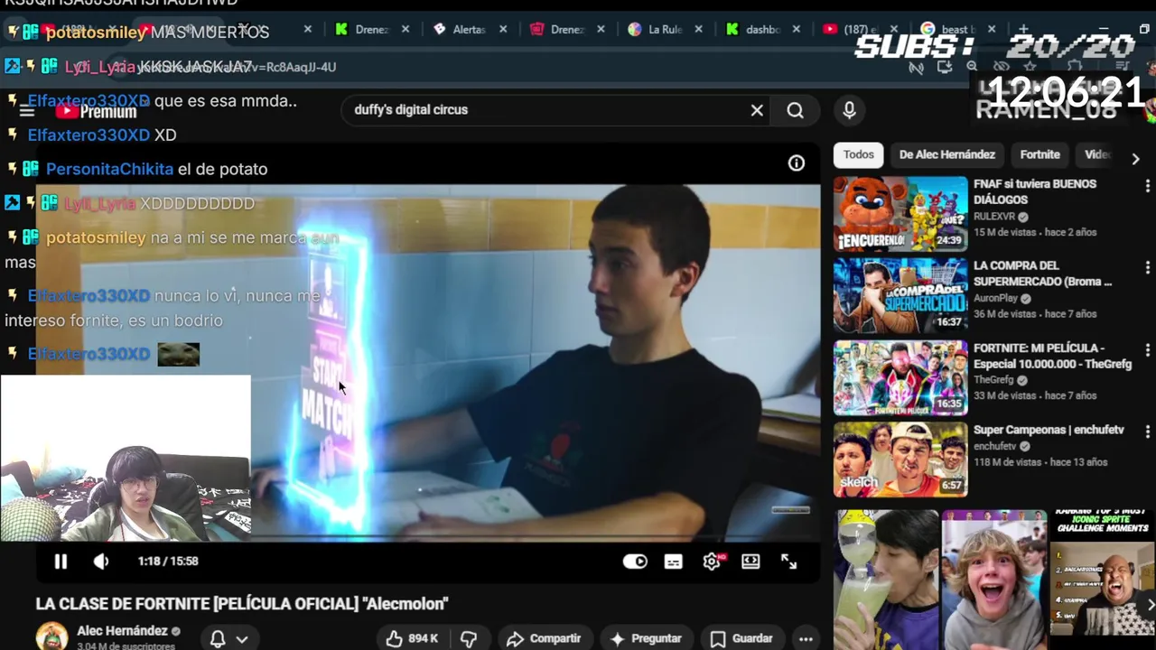Select the Todos filter chip
The image size is (1156, 650).
pyautogui.click(x=858, y=154)
